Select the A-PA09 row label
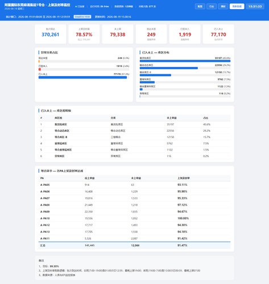The height and width of the screenshot is (284, 269). pos(45,212)
